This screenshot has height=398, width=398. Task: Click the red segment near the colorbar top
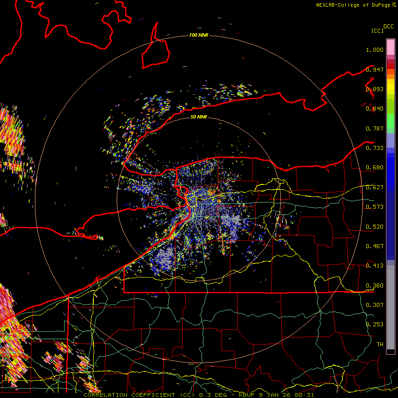(x=390, y=66)
